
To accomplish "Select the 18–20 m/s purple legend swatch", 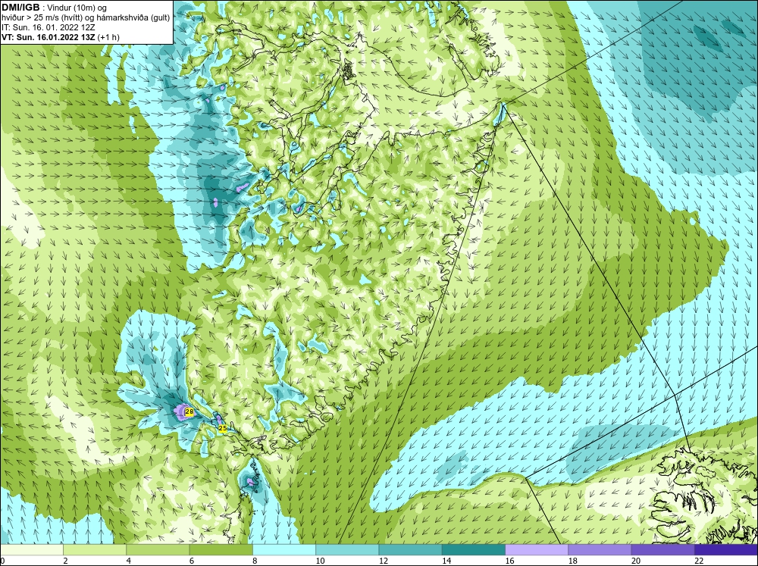I will [600, 550].
